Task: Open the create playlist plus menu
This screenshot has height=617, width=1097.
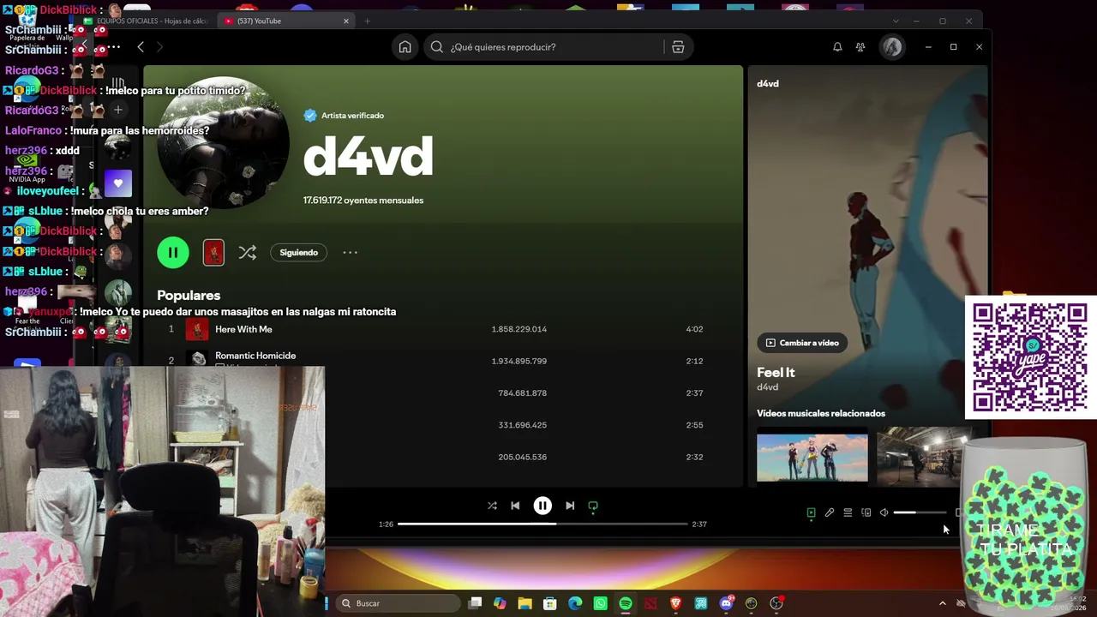Action: (118, 110)
